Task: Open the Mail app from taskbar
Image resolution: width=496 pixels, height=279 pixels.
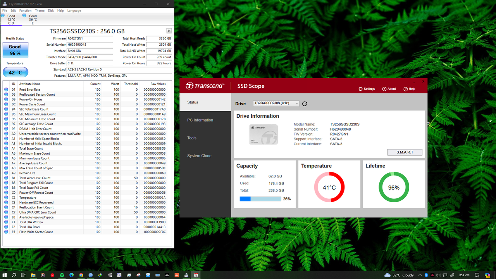Action: point(148,275)
